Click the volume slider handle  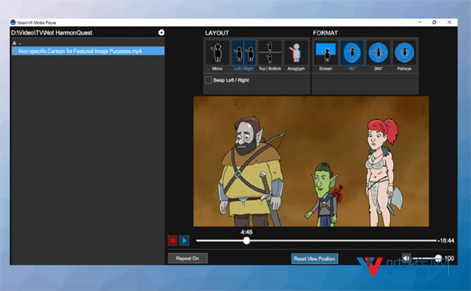click(x=439, y=258)
